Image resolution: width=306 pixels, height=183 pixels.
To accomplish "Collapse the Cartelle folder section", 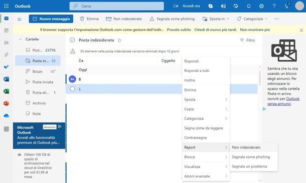I will coord(20,39).
